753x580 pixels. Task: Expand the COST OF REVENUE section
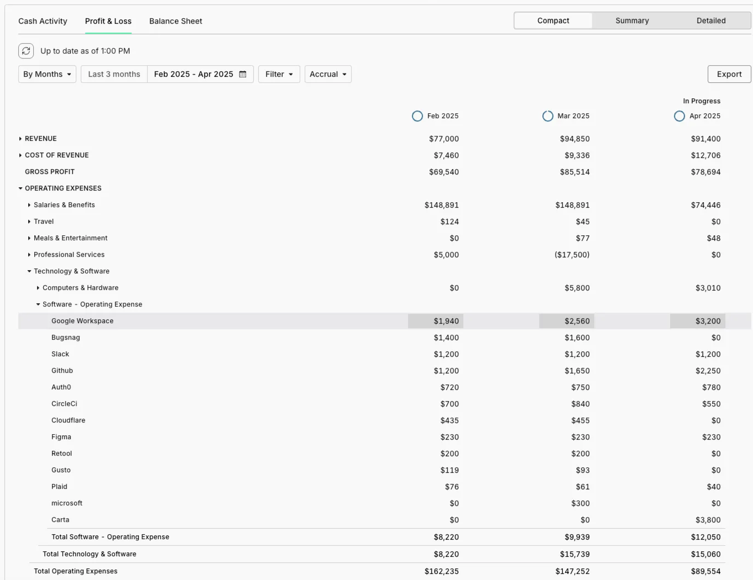(20, 155)
